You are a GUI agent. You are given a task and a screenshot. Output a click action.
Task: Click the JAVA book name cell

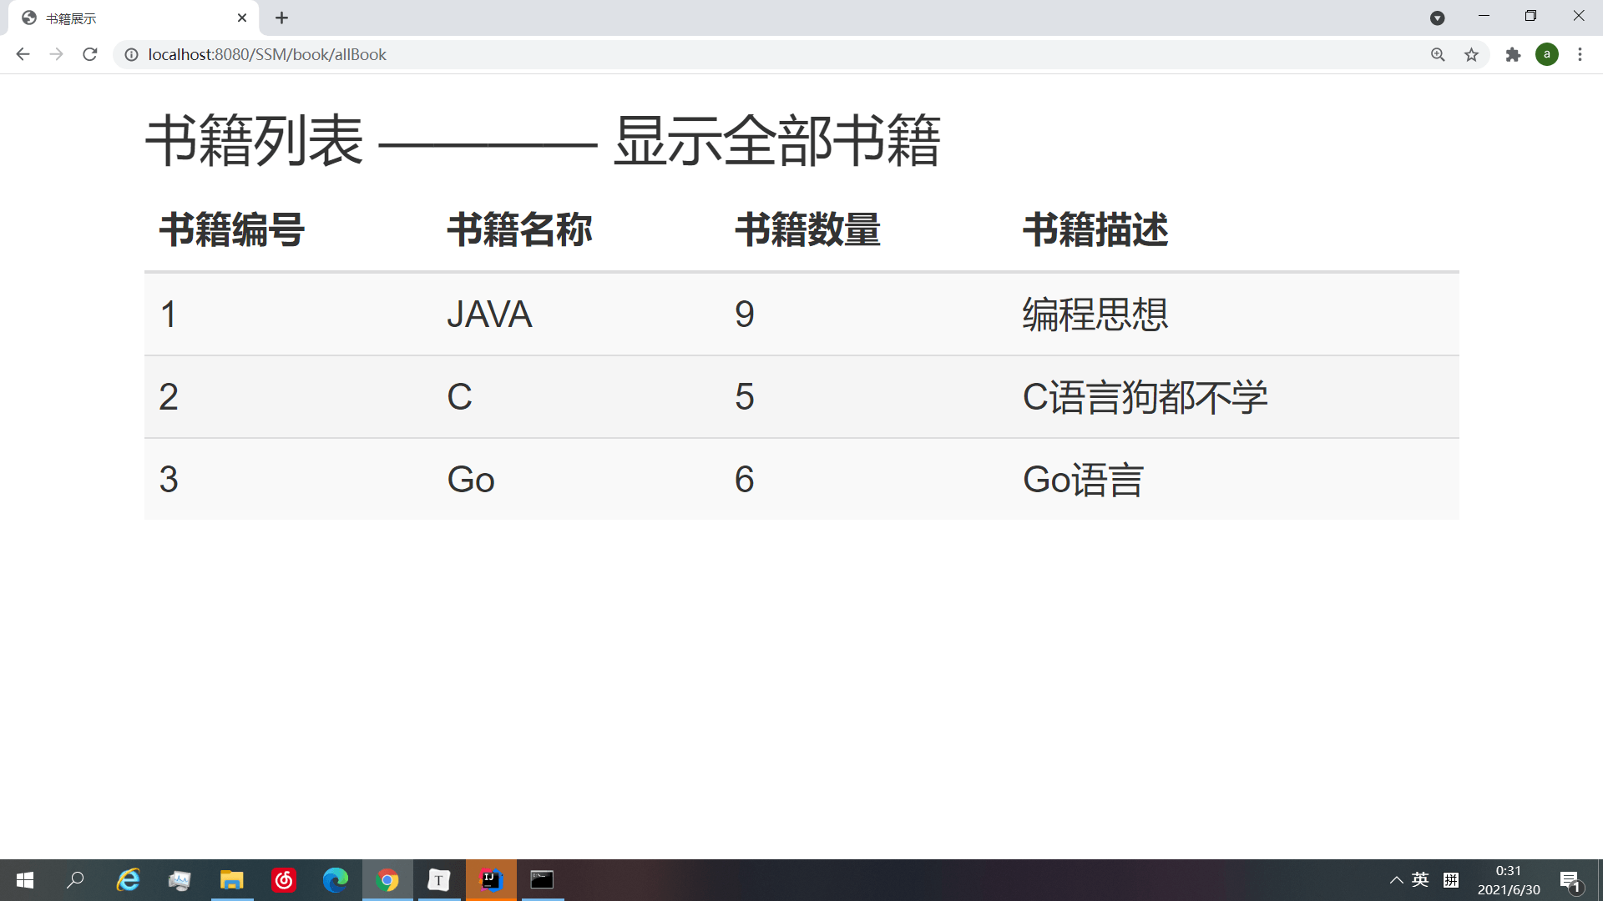(x=489, y=315)
